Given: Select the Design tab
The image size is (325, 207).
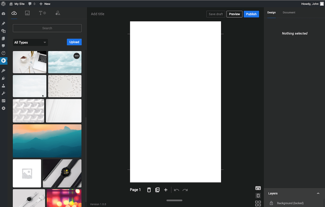Looking at the screenshot, I should (271, 13).
